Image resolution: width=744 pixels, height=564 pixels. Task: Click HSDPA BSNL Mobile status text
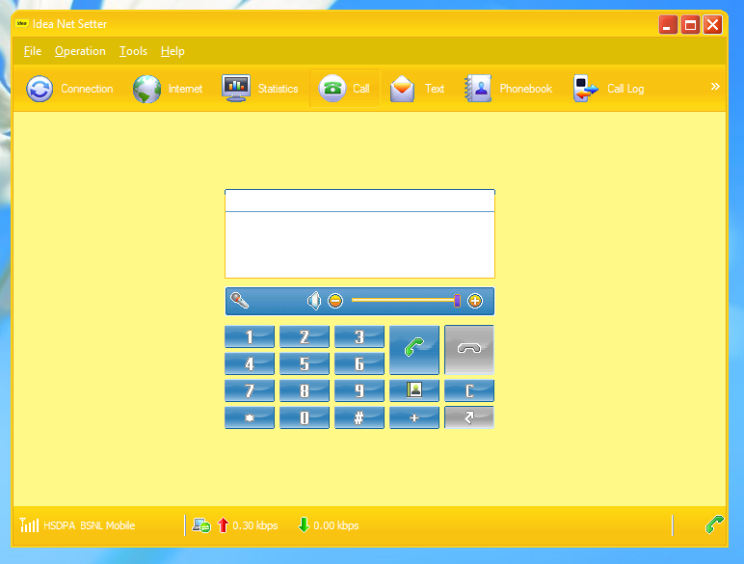[x=90, y=525]
